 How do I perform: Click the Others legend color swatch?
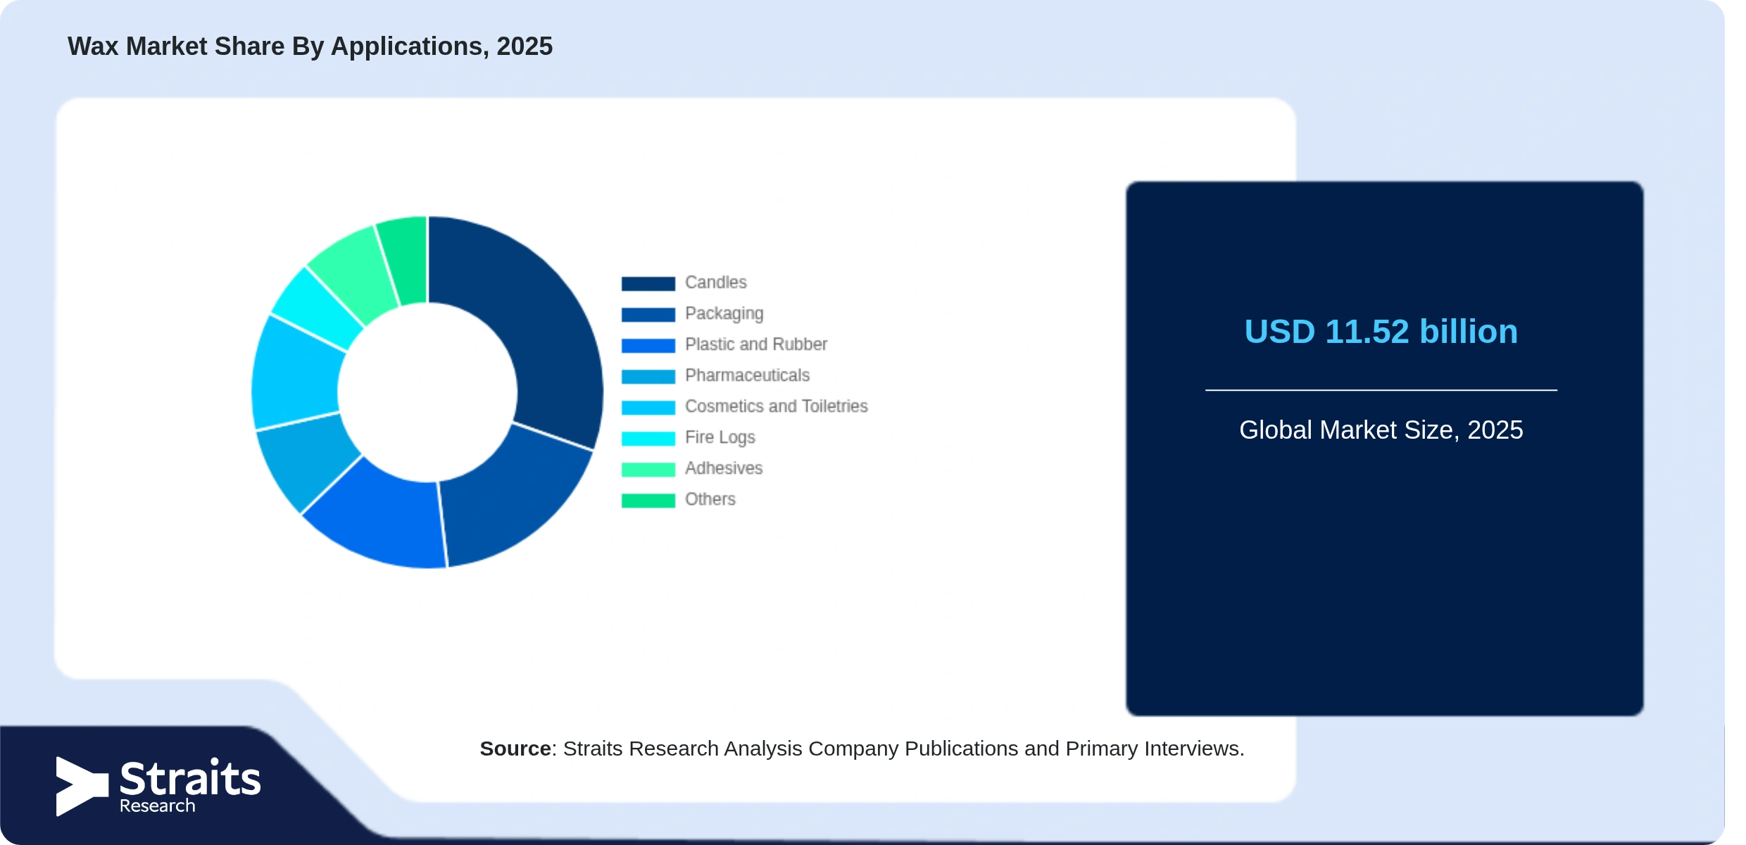click(x=648, y=500)
